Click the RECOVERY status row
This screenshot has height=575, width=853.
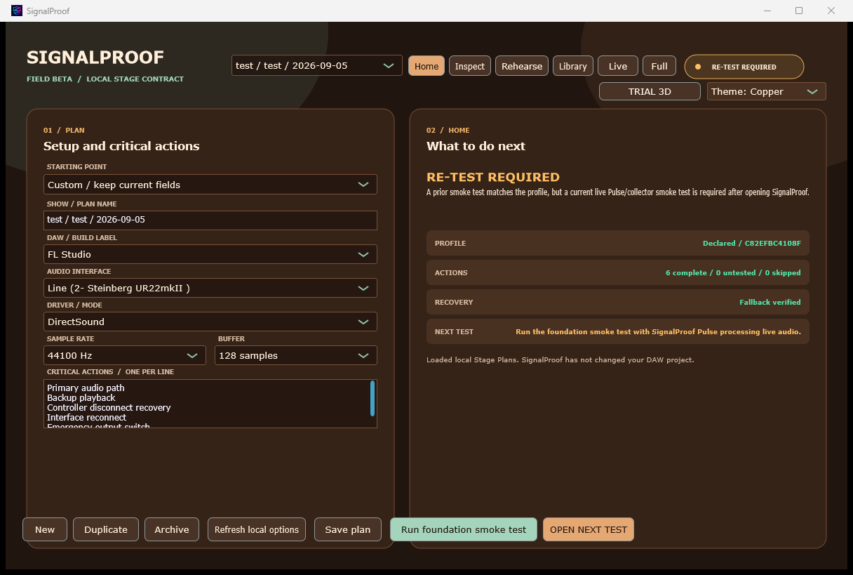click(x=618, y=302)
